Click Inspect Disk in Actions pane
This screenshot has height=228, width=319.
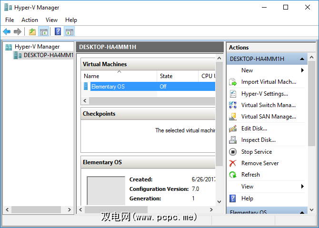pos(258,140)
